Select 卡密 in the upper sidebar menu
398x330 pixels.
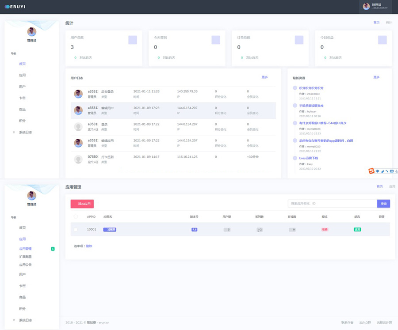pos(22,98)
